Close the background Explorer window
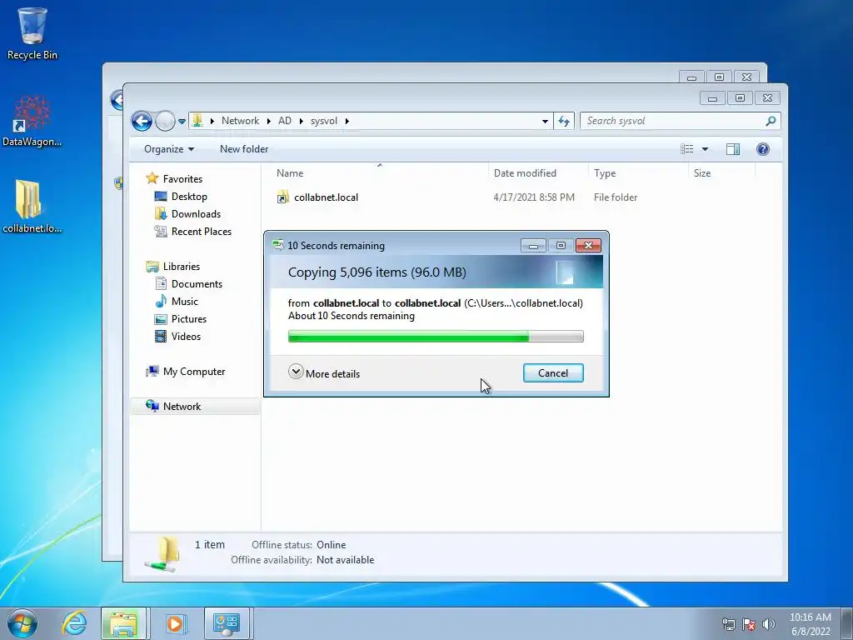Screen dimensions: 853x640 [746, 77]
